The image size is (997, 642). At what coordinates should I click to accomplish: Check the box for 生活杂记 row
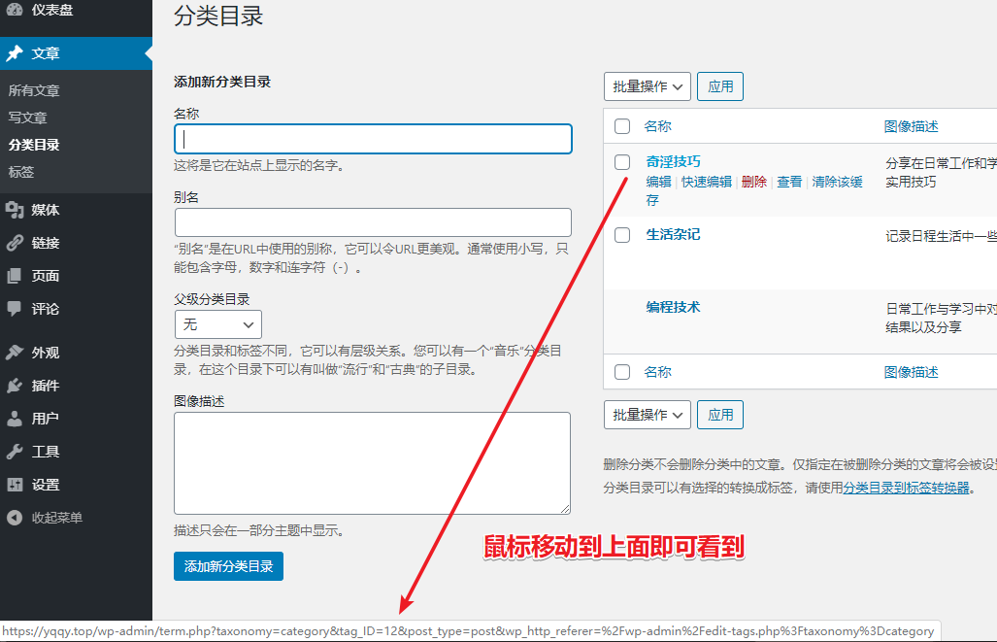pos(622,235)
